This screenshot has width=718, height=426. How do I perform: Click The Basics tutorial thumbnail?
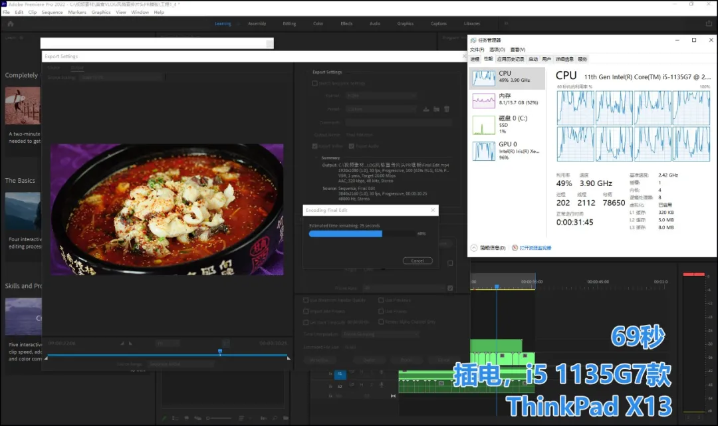[23, 211]
